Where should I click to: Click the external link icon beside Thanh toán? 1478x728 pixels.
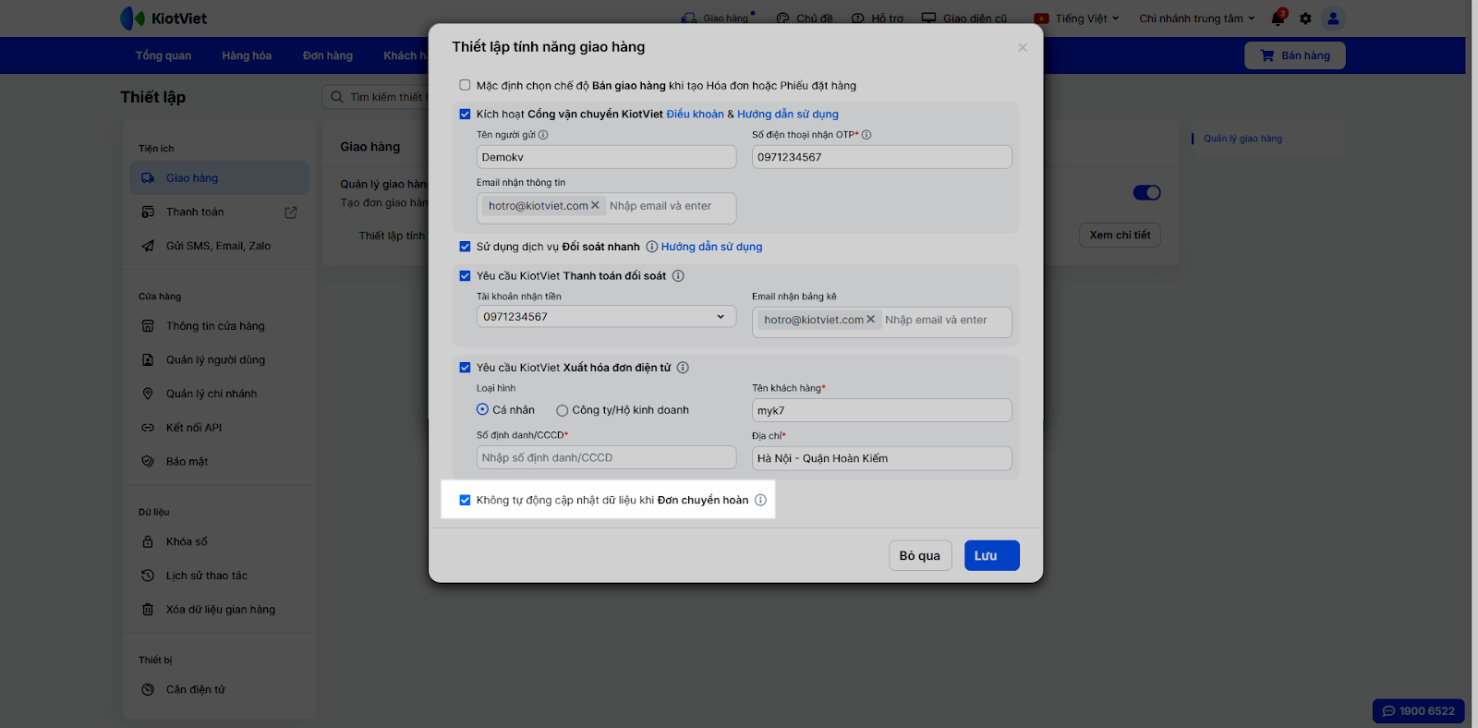click(291, 212)
